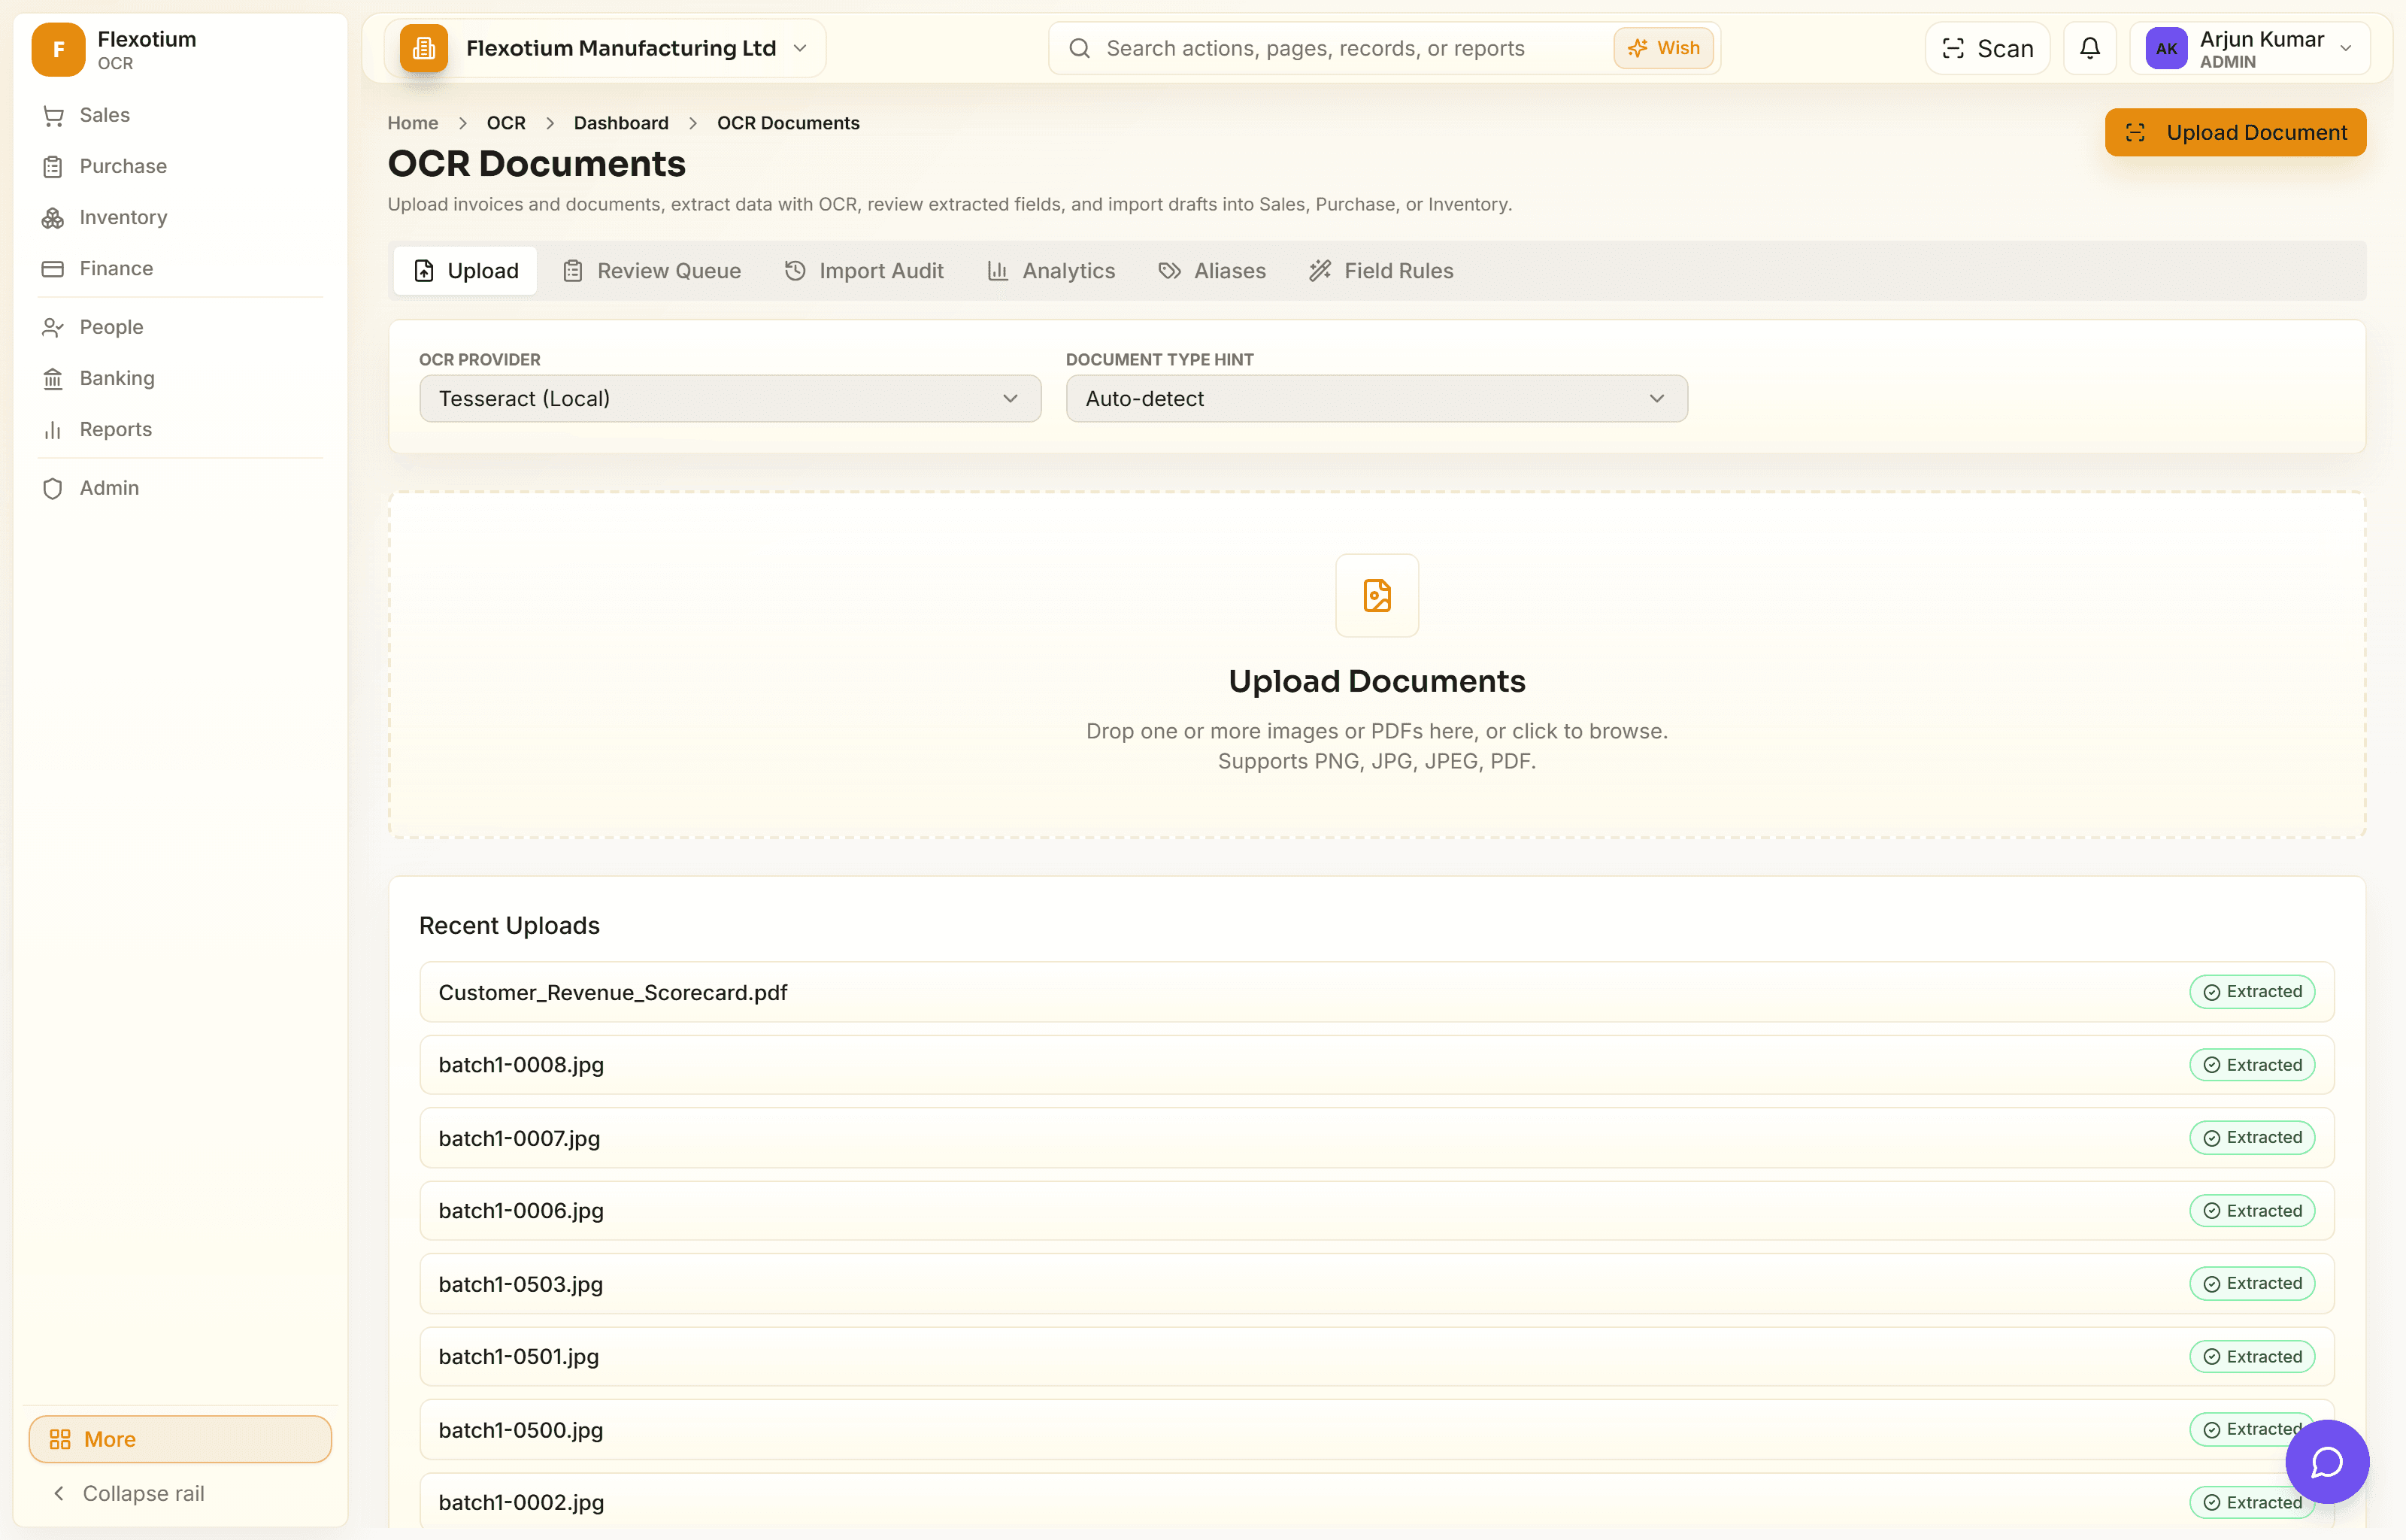Open batch1-0501.jpg row

click(x=1377, y=1357)
